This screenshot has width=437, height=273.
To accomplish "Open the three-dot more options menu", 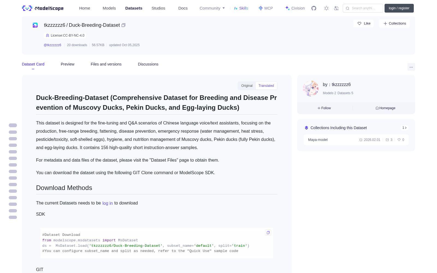I will coord(411,67).
